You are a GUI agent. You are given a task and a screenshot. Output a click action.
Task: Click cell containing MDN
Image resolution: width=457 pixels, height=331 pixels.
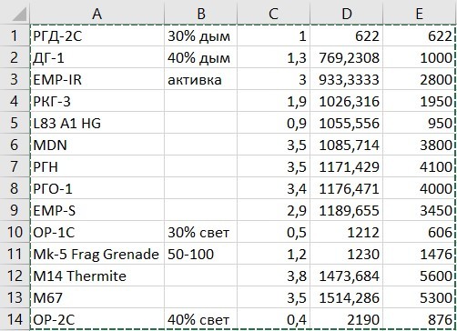pos(97,145)
